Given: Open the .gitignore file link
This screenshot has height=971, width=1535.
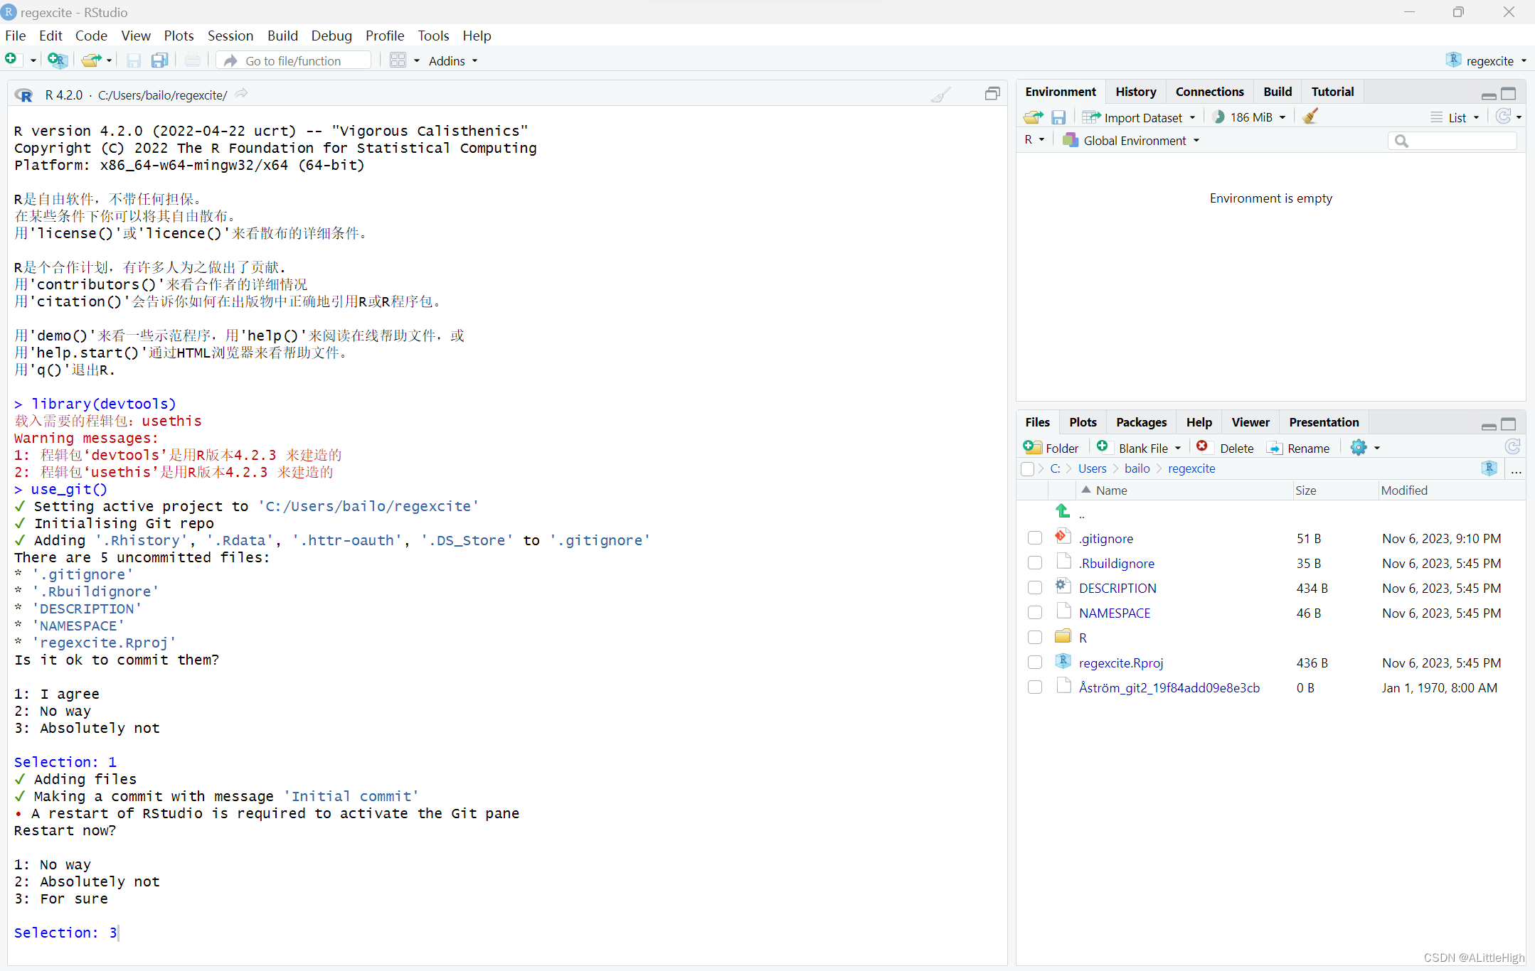Looking at the screenshot, I should pos(1106,539).
